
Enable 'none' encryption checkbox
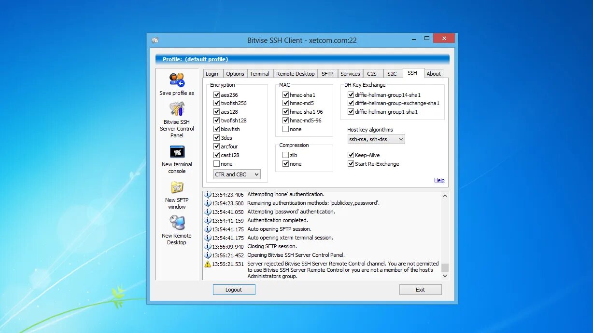click(217, 164)
